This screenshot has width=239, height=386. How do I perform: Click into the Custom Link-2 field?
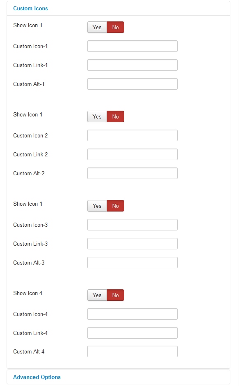[x=132, y=154]
